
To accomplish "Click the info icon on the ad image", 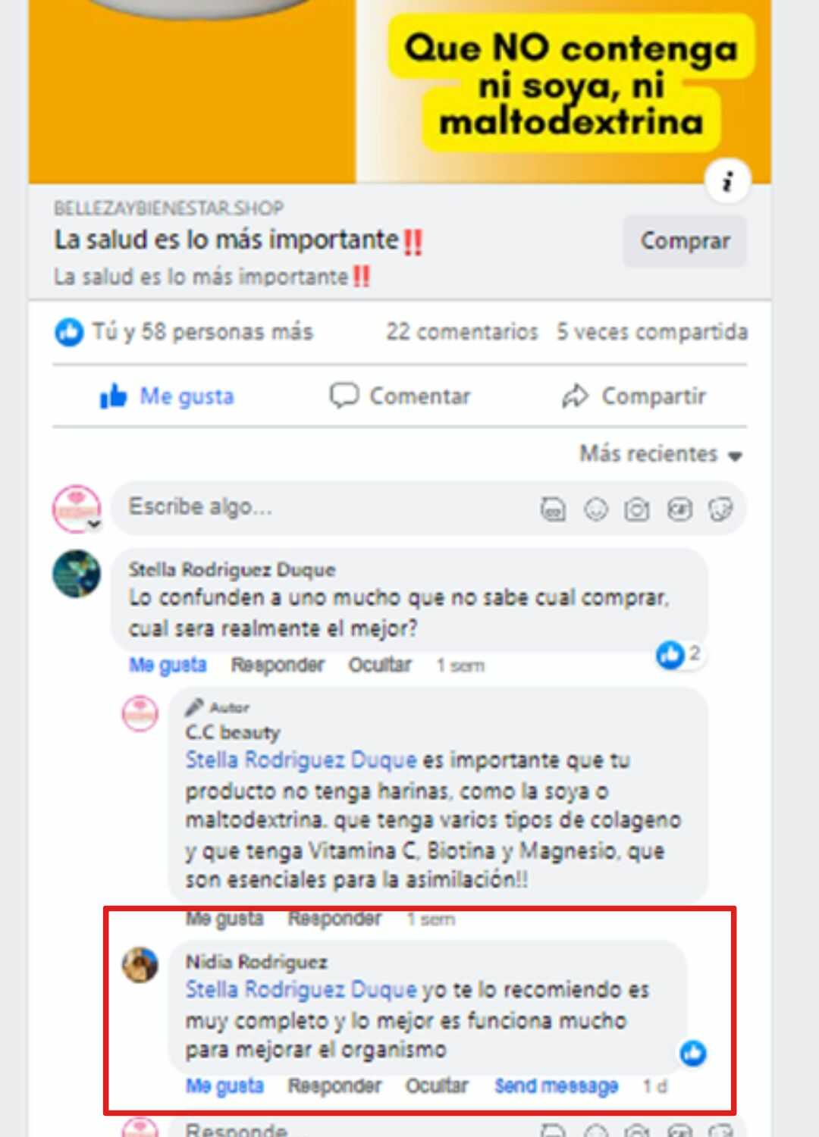I will tap(728, 180).
